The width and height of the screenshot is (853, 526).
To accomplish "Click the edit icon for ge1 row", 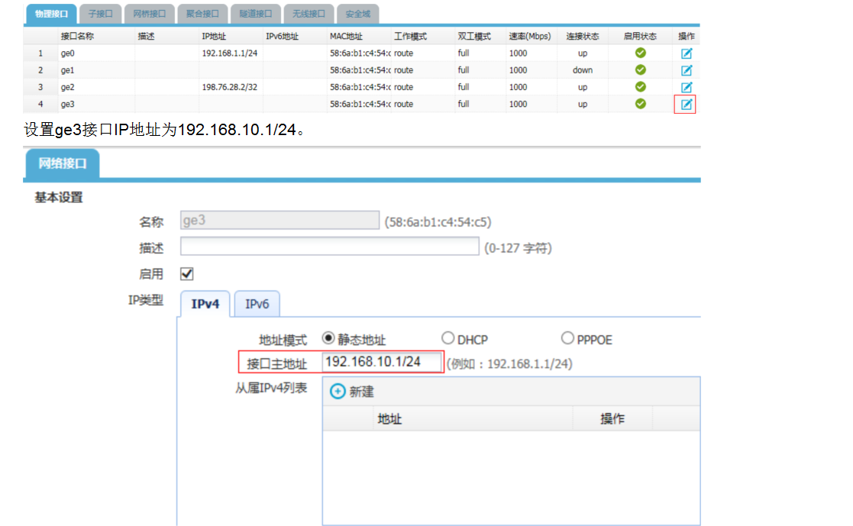I will pyautogui.click(x=686, y=70).
